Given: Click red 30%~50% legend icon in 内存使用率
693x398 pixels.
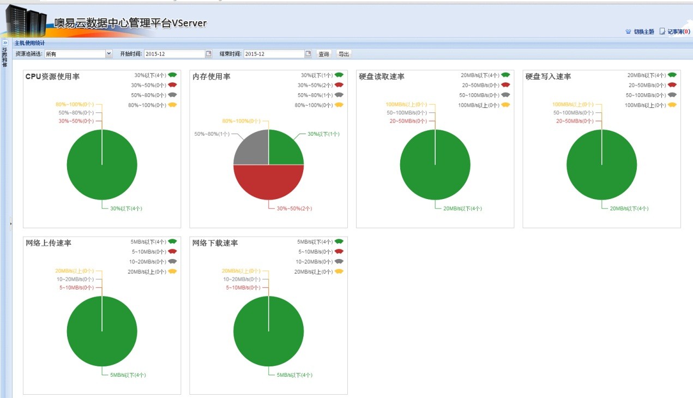Looking at the screenshot, I should 339,85.
